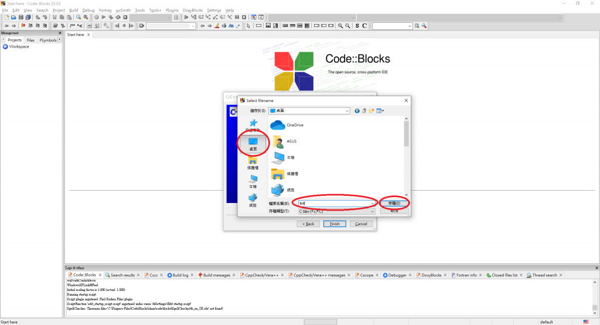Click the Save all files icon
The width and height of the screenshot is (600, 325).
tap(28, 17)
